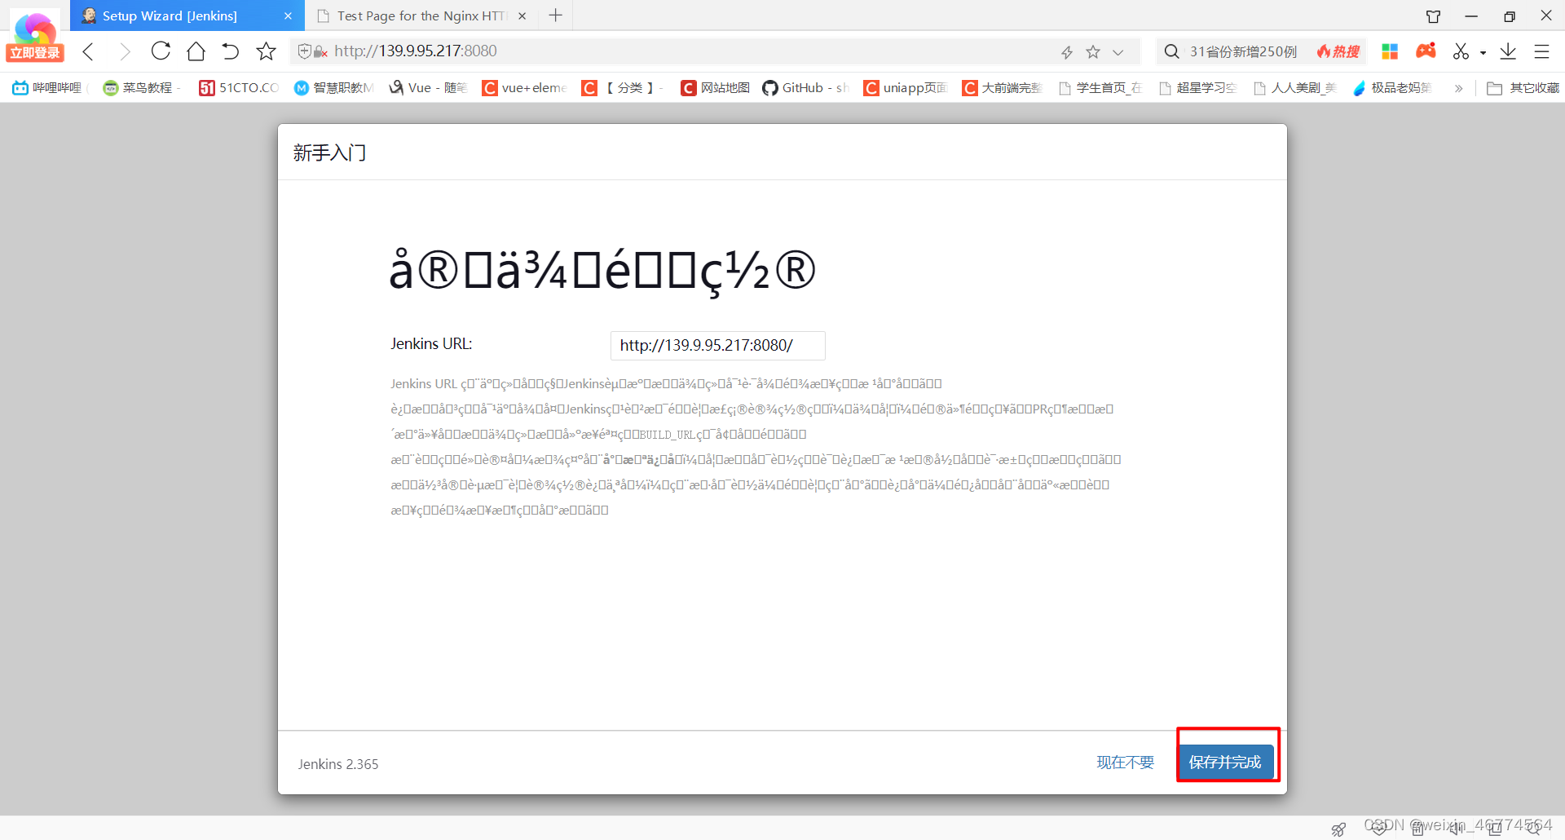Click the Jenkins 2.365 version text
This screenshot has width=1565, height=840.
[x=338, y=764]
